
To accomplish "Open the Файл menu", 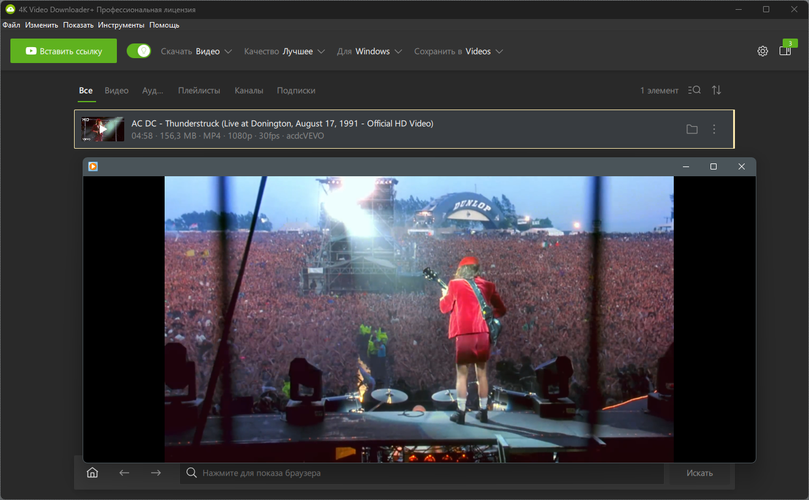I will [11, 25].
